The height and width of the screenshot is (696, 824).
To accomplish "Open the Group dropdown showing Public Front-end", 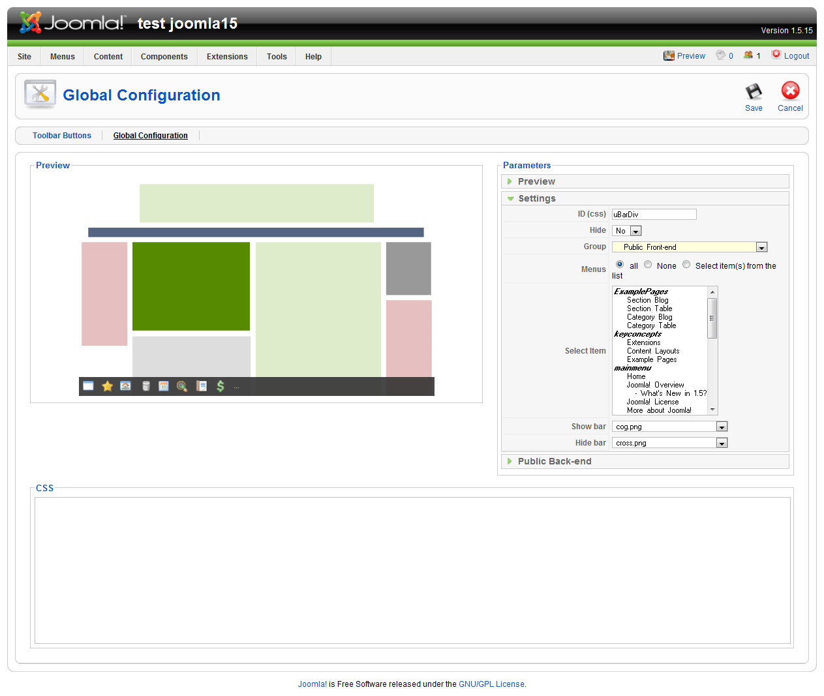I will coord(690,247).
